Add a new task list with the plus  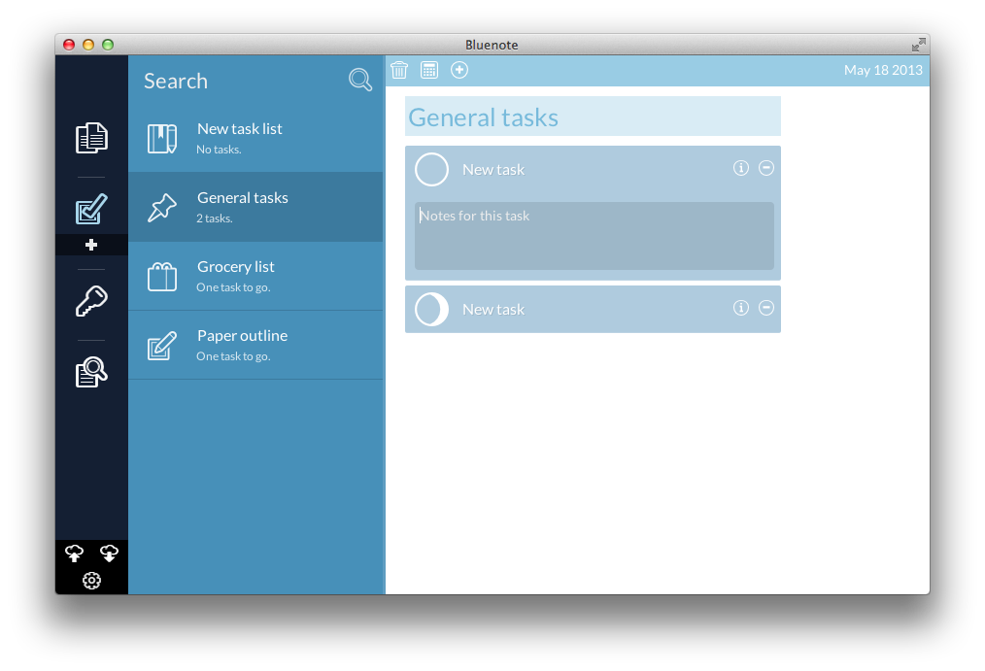coord(91,245)
